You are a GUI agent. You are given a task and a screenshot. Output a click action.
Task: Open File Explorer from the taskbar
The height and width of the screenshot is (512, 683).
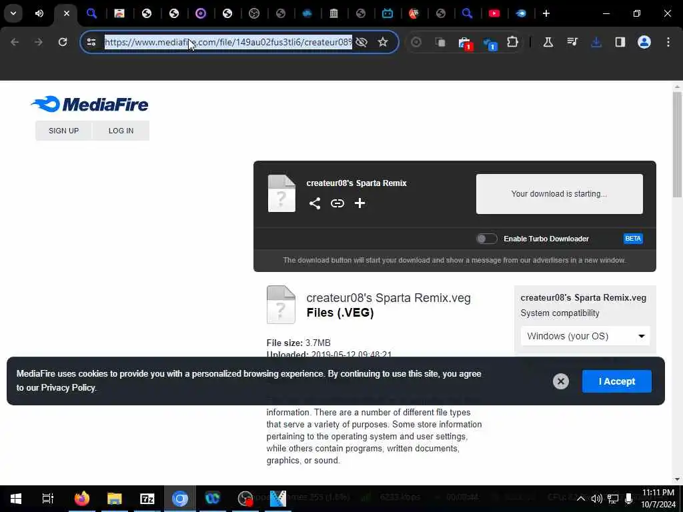pyautogui.click(x=115, y=499)
